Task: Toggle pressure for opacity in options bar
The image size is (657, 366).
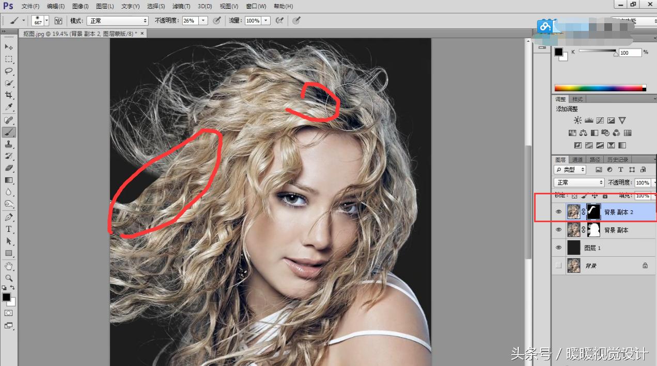Action: coord(217,21)
